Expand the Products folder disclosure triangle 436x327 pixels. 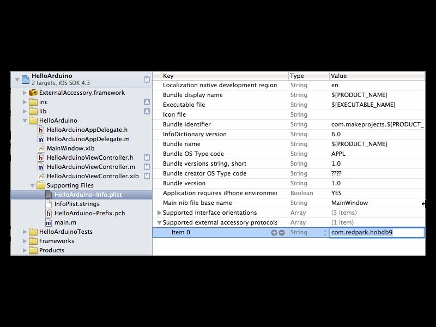click(25, 250)
